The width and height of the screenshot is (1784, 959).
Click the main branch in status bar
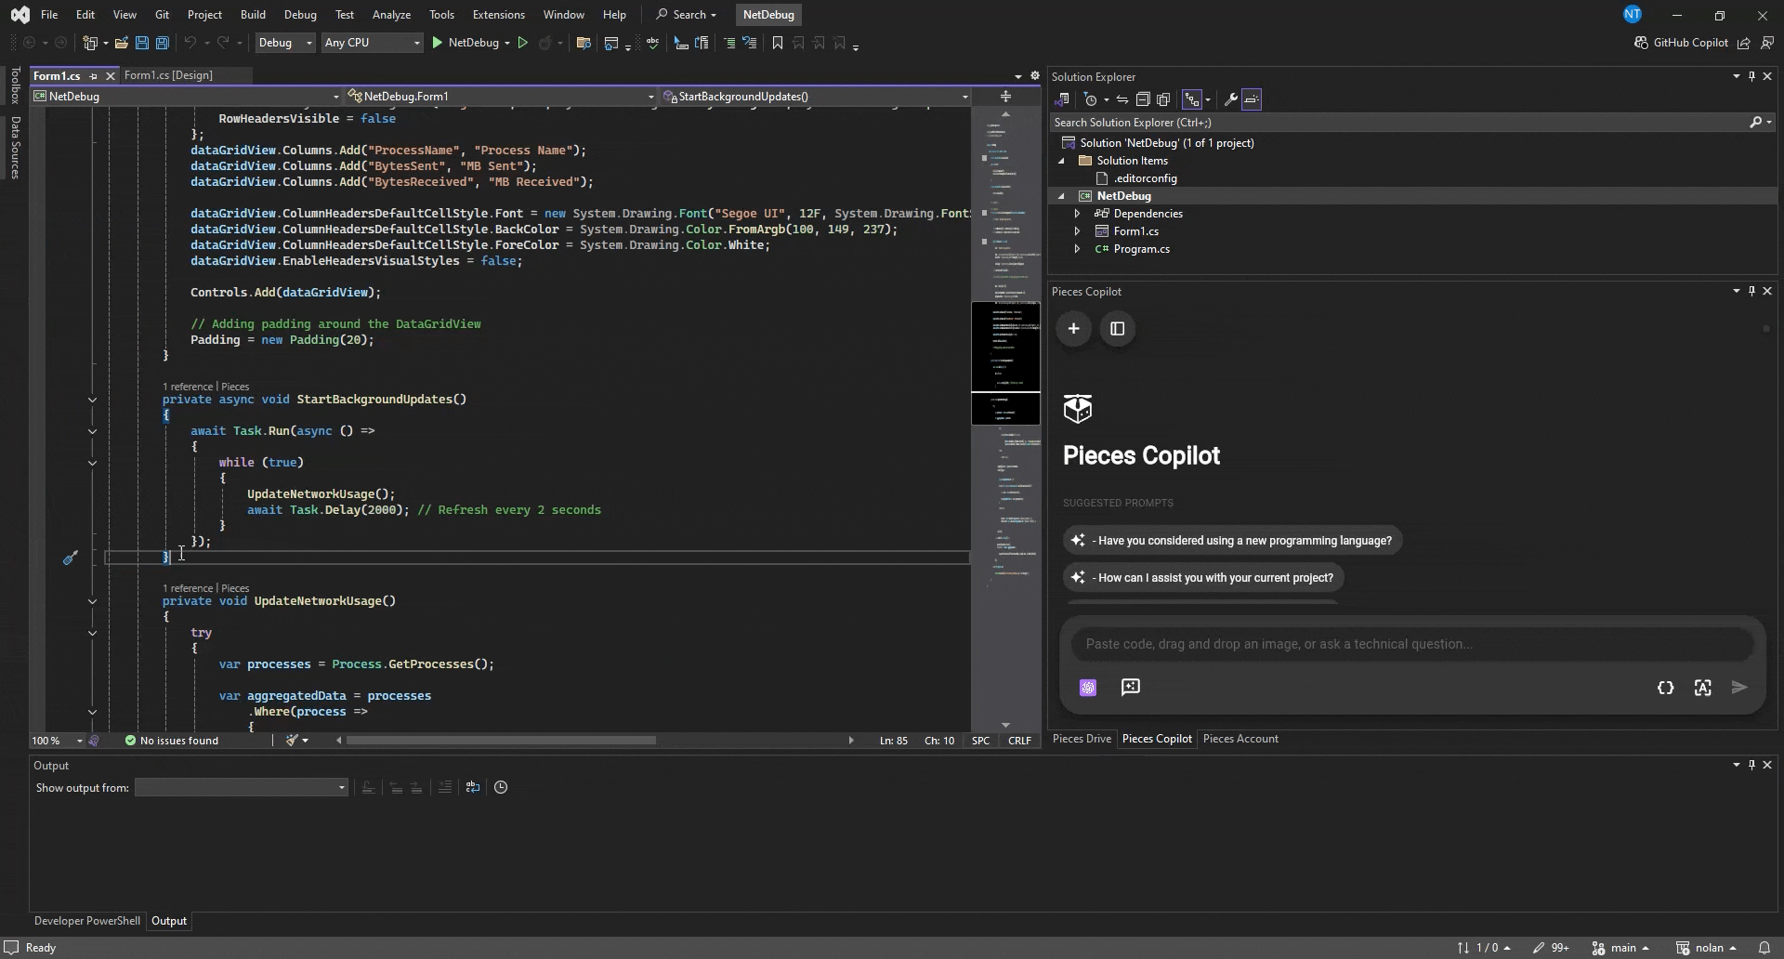[x=1621, y=948]
